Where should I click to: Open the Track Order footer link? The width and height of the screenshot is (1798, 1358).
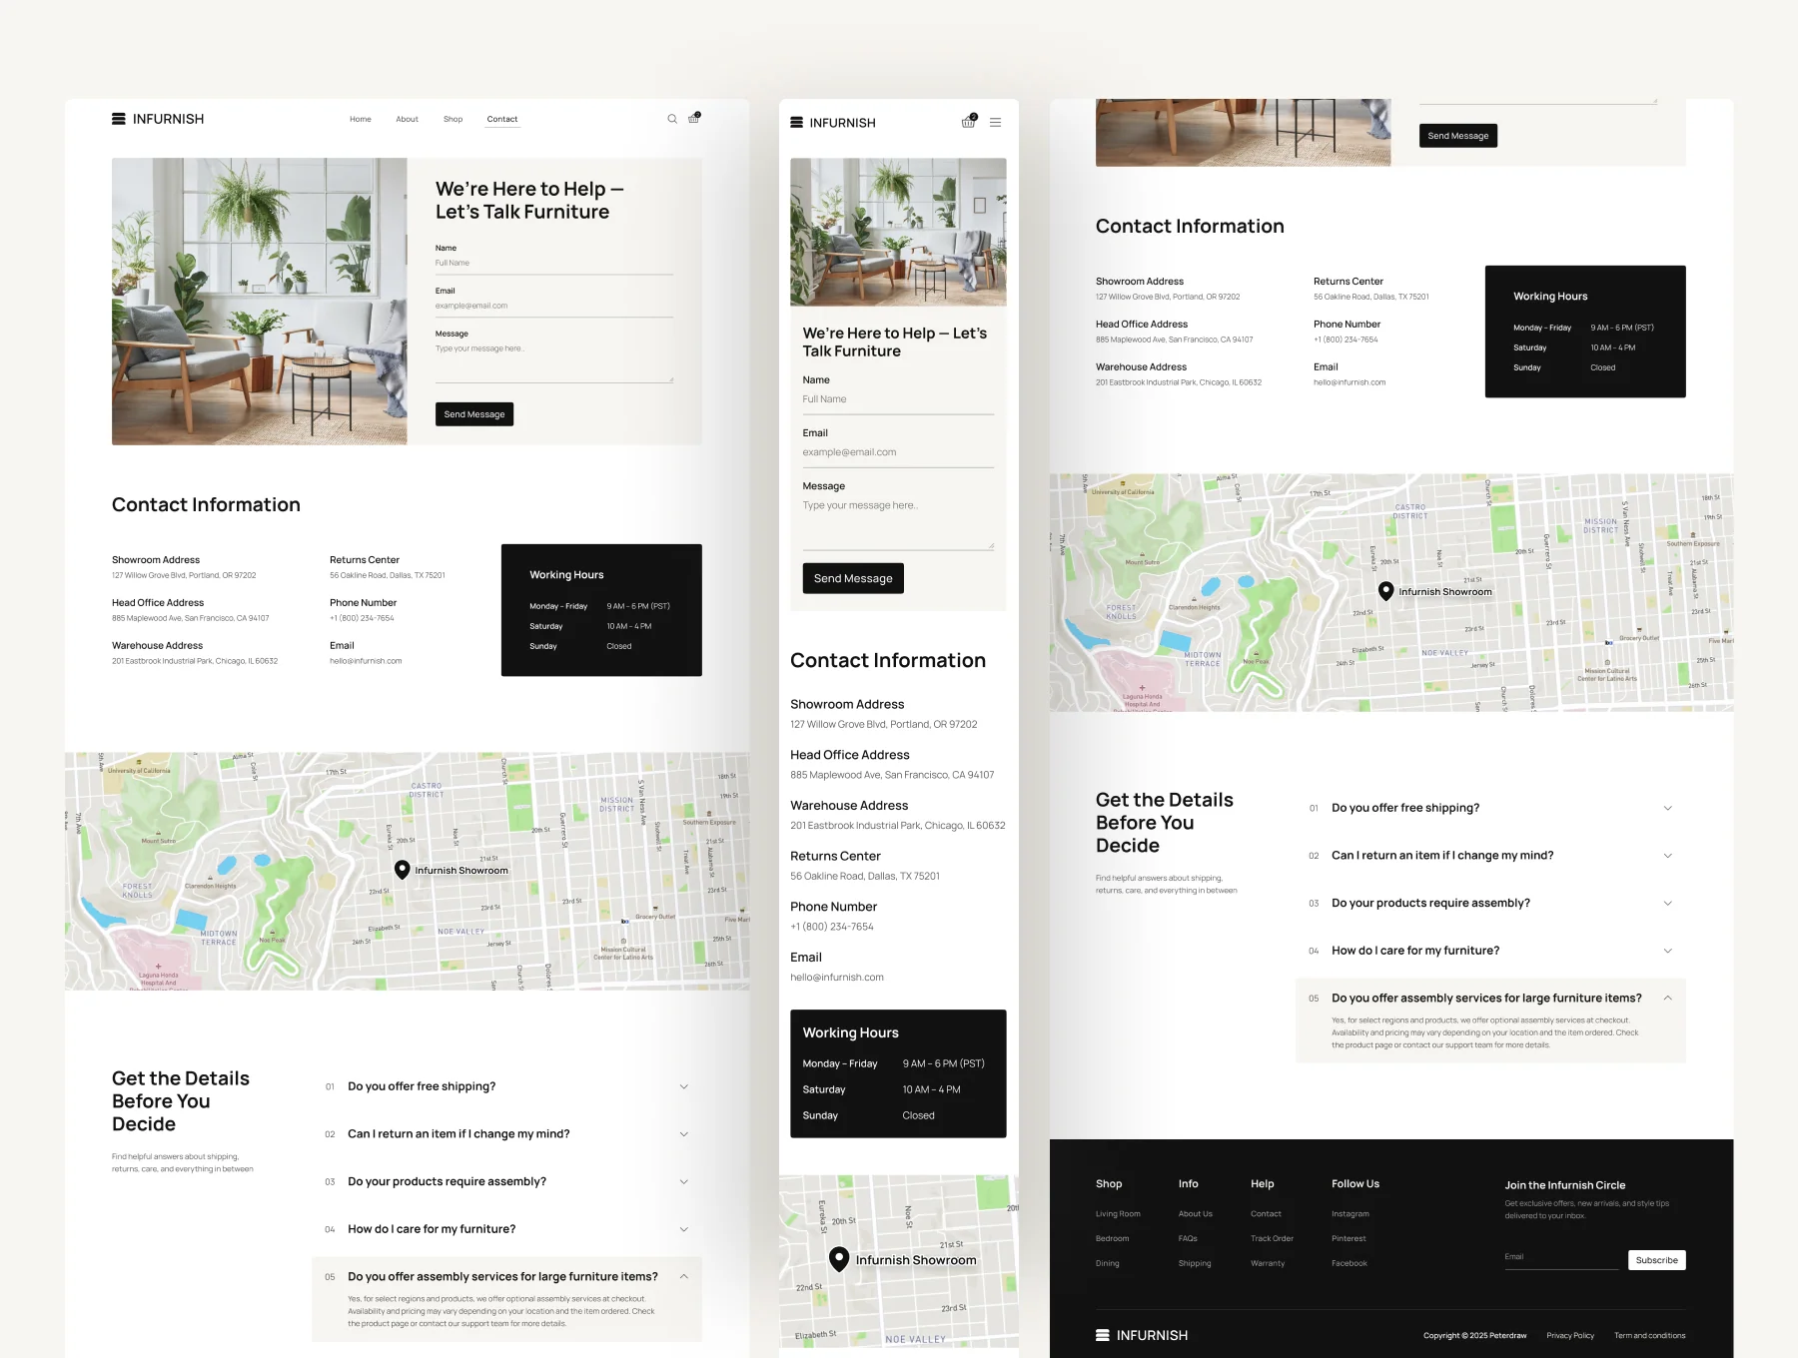point(1272,1238)
